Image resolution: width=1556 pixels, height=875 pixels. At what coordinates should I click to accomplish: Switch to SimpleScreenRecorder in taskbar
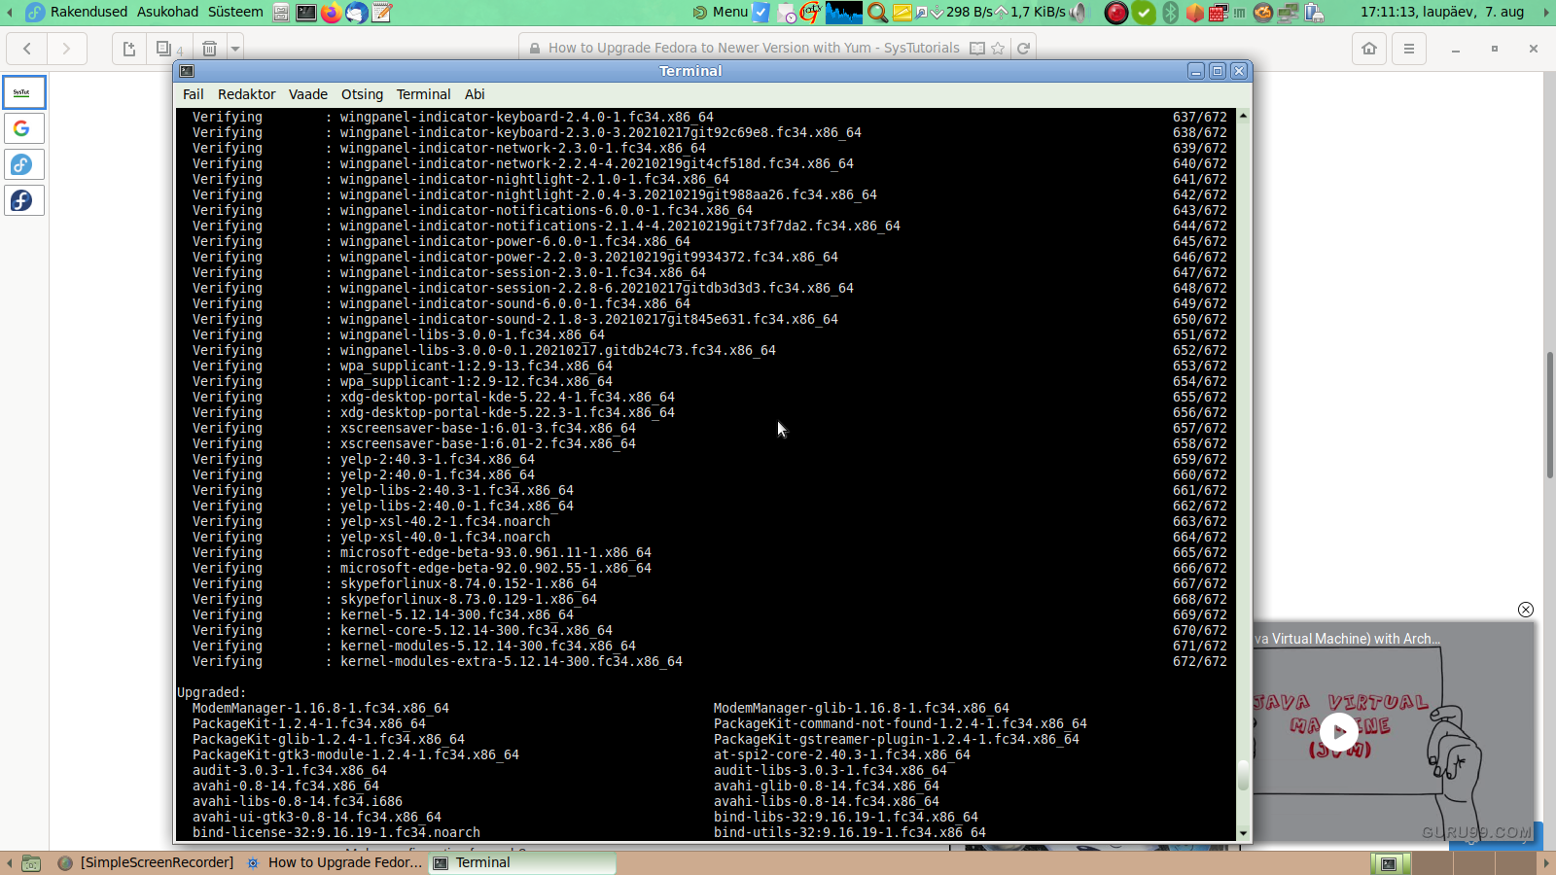point(147,862)
